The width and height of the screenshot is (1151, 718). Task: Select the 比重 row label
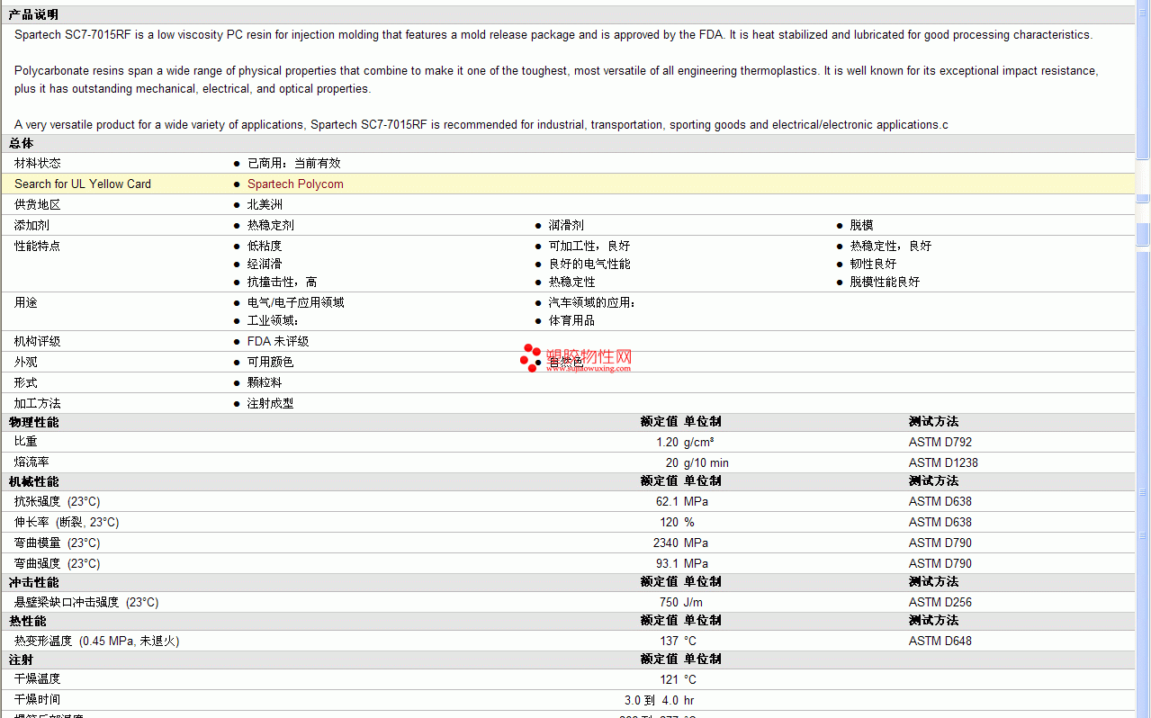(x=26, y=442)
